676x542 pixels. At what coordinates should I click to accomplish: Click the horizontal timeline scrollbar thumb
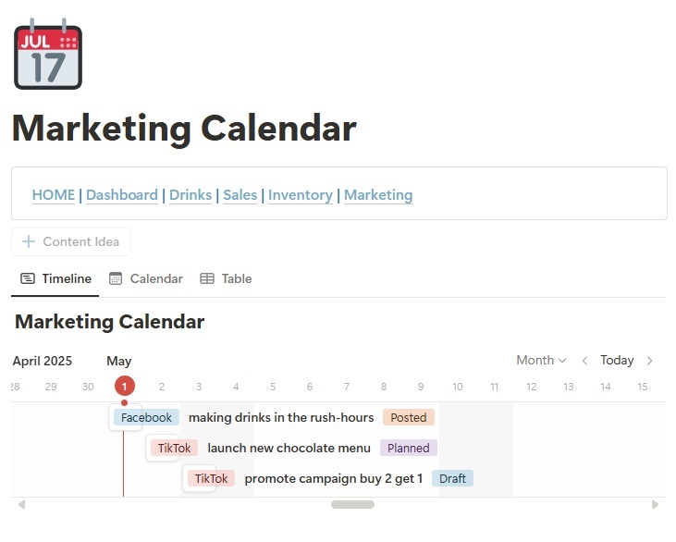[352, 505]
